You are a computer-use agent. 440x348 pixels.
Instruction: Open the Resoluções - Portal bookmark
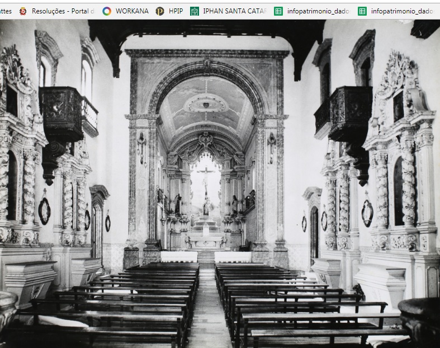tap(63, 11)
